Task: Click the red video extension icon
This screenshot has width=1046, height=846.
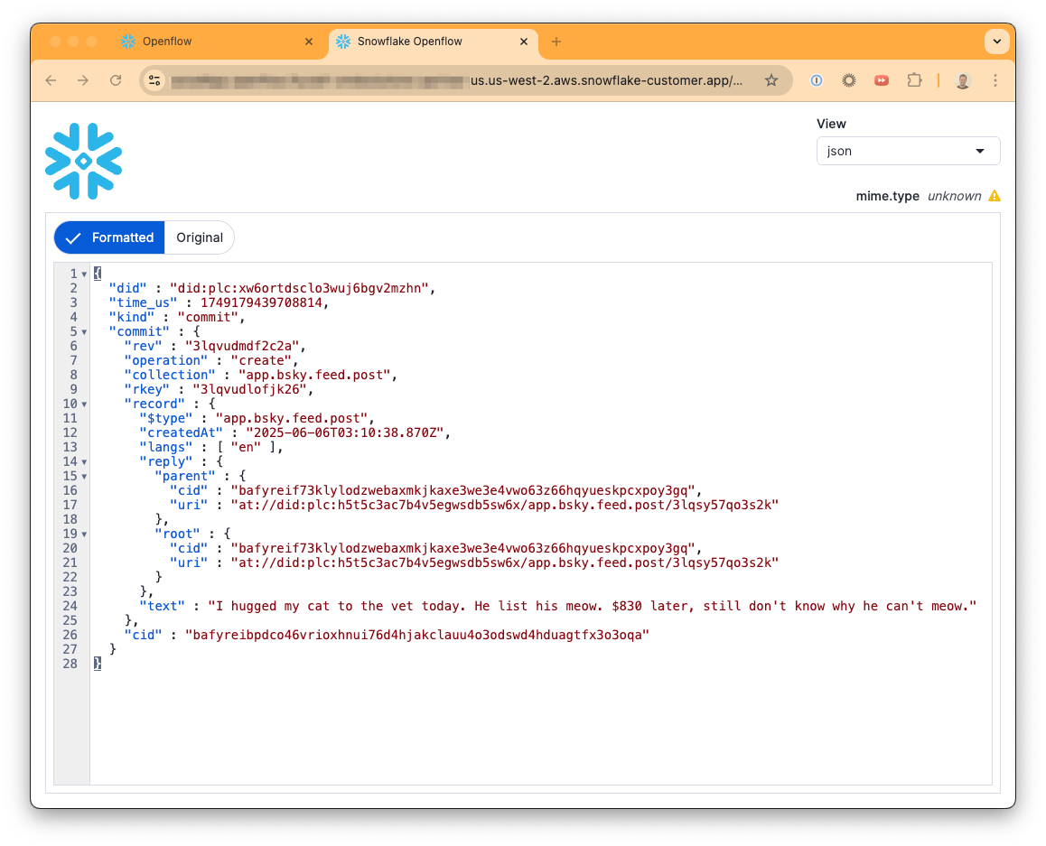Action: tap(882, 80)
